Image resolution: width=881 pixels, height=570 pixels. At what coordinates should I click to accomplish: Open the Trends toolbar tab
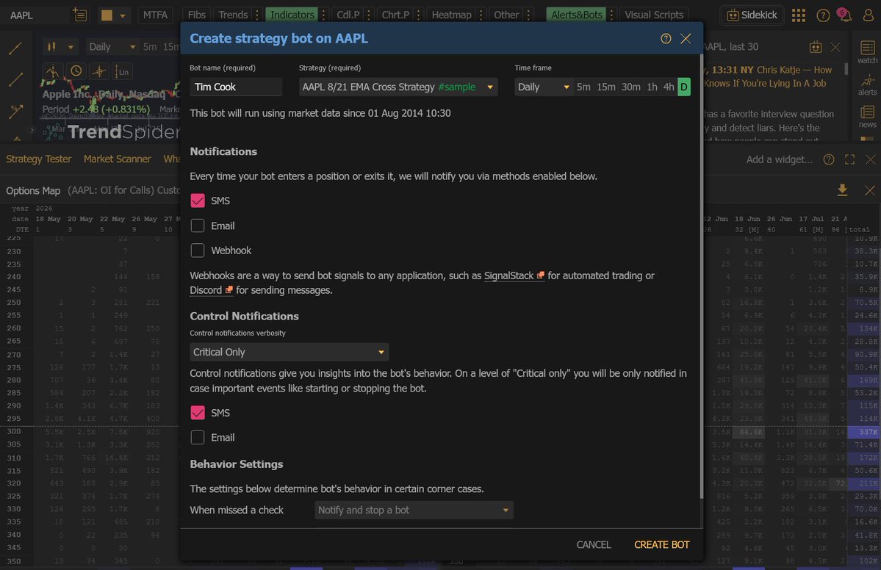pos(233,15)
